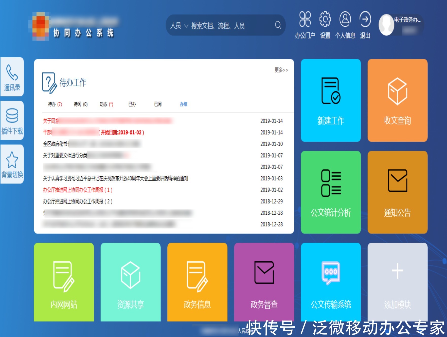The image size is (447, 337).
Task: Open the 收文查询 tile
Action: 397,100
